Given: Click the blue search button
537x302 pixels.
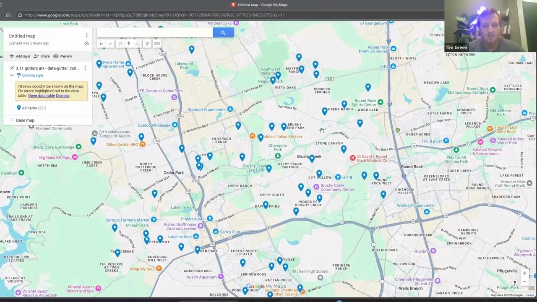Looking at the screenshot, I should [223, 33].
